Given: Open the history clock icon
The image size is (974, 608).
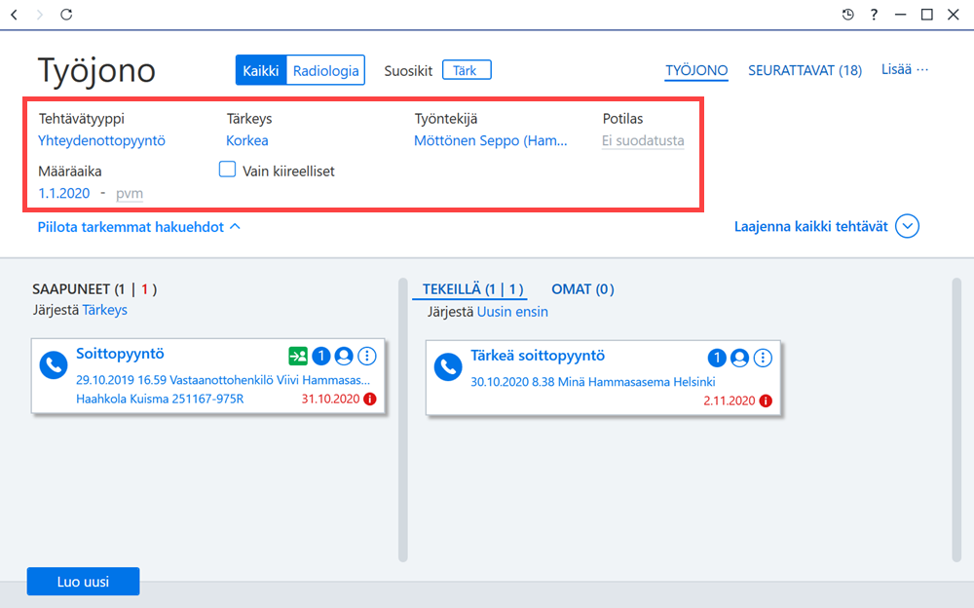Looking at the screenshot, I should click(x=848, y=15).
